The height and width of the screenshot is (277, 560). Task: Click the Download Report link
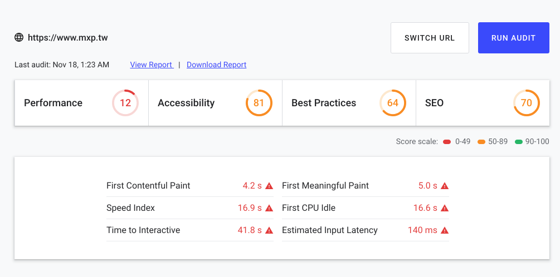(216, 65)
